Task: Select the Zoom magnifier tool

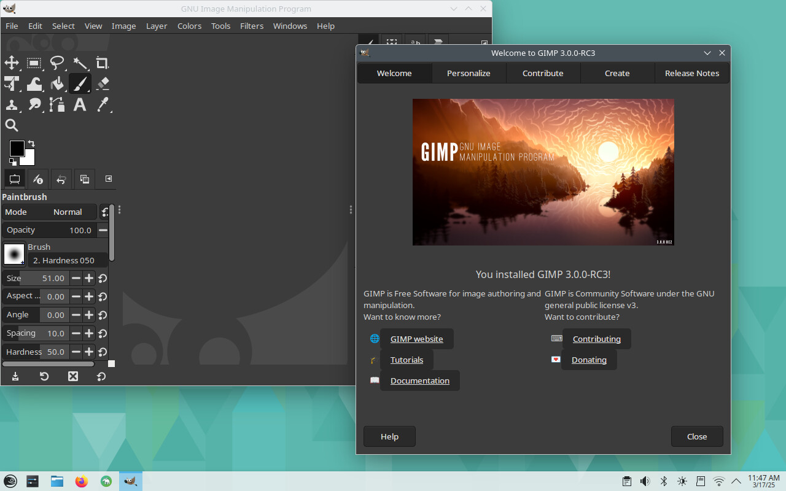Action: [x=12, y=125]
